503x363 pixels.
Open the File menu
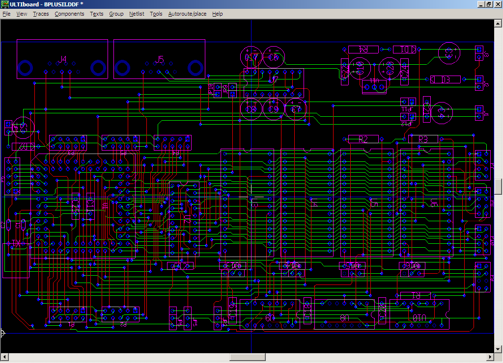click(6, 14)
